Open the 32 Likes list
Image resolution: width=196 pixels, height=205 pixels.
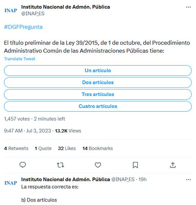(67, 148)
